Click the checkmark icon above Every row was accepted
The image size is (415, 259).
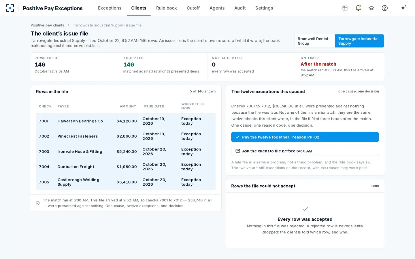coord(305,209)
